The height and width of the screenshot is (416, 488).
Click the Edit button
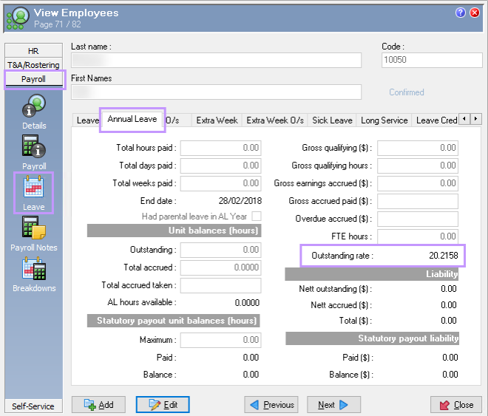click(x=163, y=405)
